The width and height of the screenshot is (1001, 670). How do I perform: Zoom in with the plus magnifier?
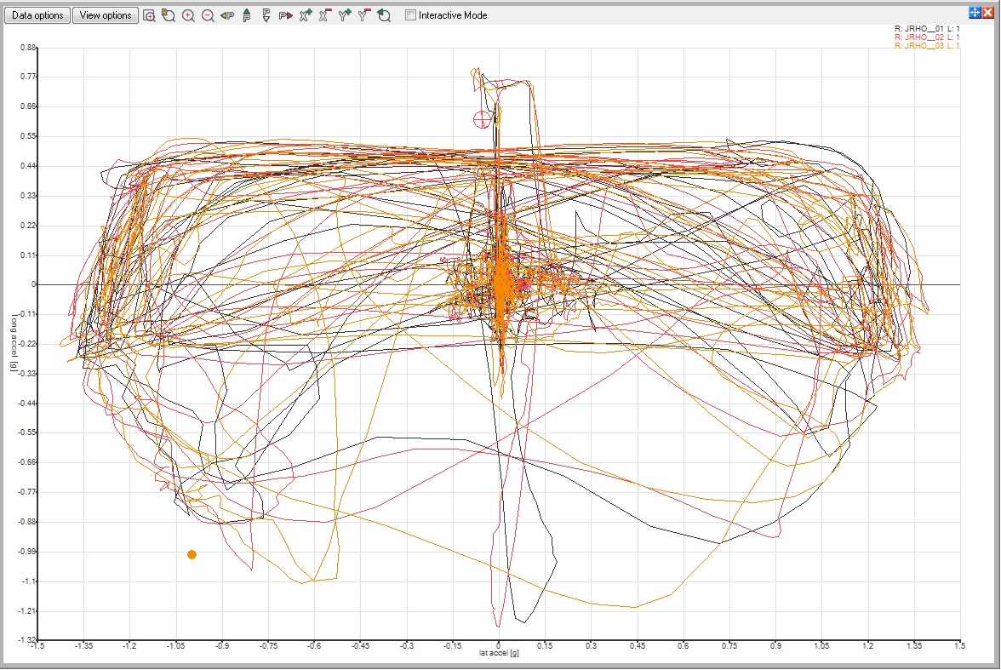coord(188,15)
